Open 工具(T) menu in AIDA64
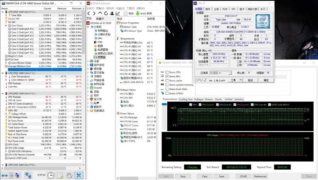Image resolution: width=318 pixels, height=180 pixels. point(131,8)
